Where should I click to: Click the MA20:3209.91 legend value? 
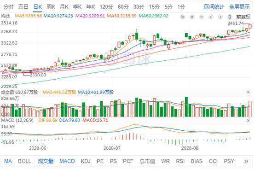tap(90, 16)
